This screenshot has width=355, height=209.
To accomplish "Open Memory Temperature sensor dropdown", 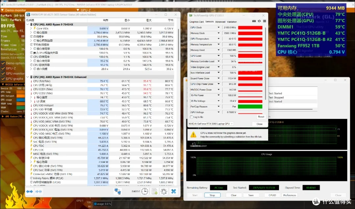I will coord(219,45).
